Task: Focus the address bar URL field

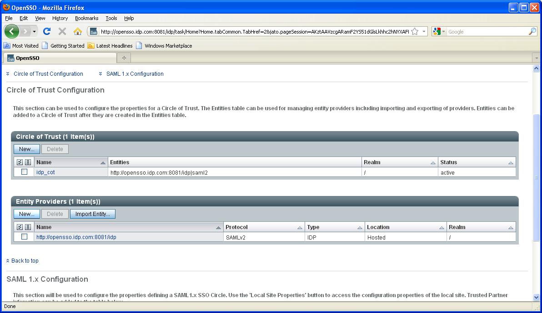Action: [255, 32]
